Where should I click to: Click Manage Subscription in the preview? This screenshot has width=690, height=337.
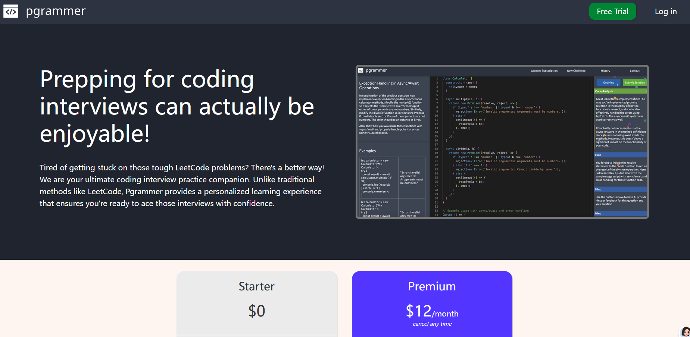click(x=544, y=71)
